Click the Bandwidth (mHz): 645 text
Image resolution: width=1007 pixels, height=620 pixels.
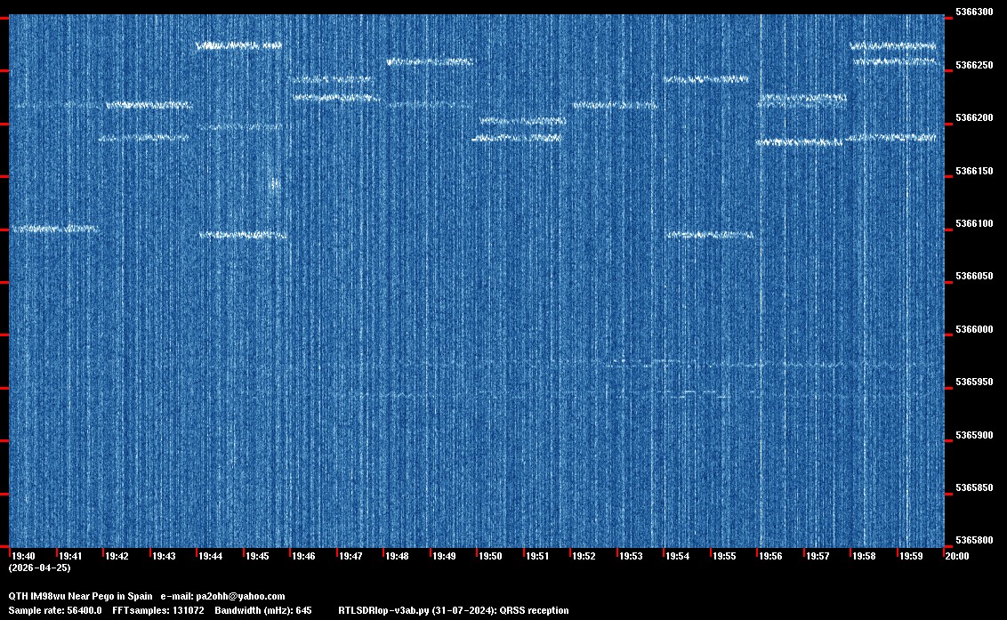[263, 610]
